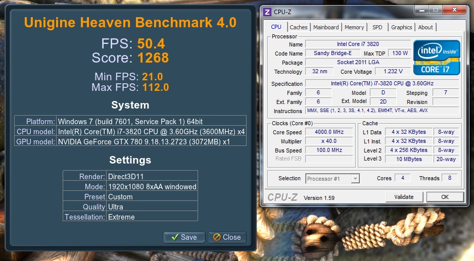
Task: Click the L1 Data value 4 x 32 KBytes
Action: tap(409, 132)
